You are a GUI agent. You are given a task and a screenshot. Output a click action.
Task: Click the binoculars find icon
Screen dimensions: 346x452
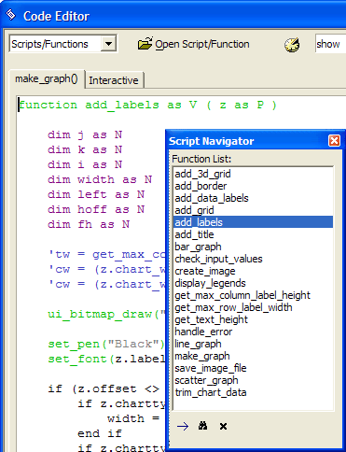[202, 426]
